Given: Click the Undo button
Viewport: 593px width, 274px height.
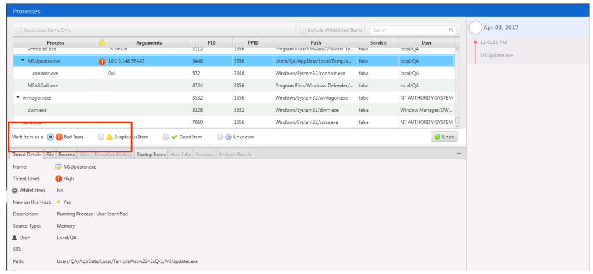Looking at the screenshot, I should [444, 137].
